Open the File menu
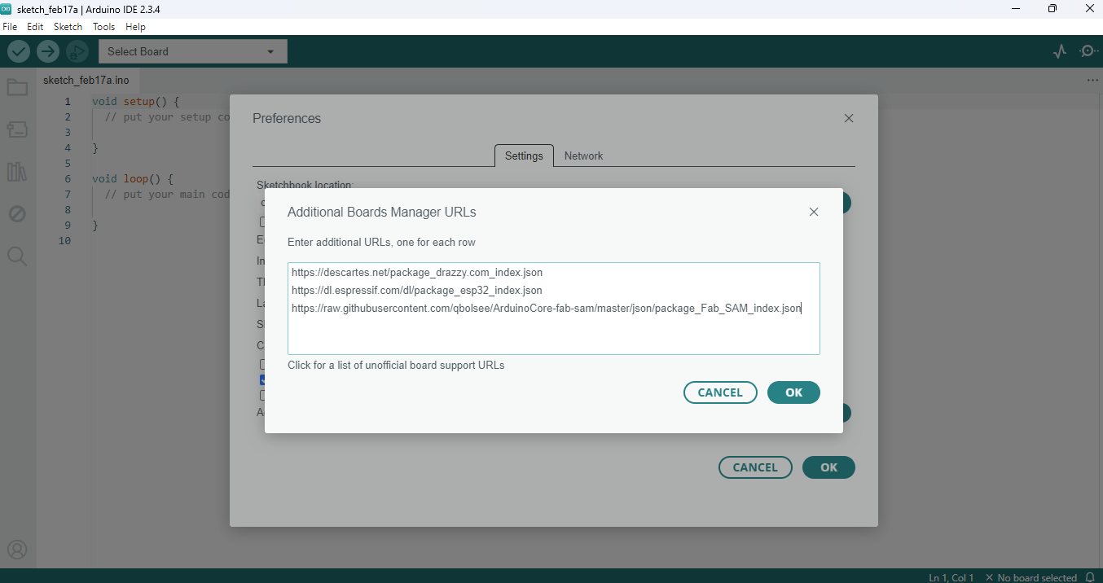Screen dimensions: 1103x583 [10, 27]
